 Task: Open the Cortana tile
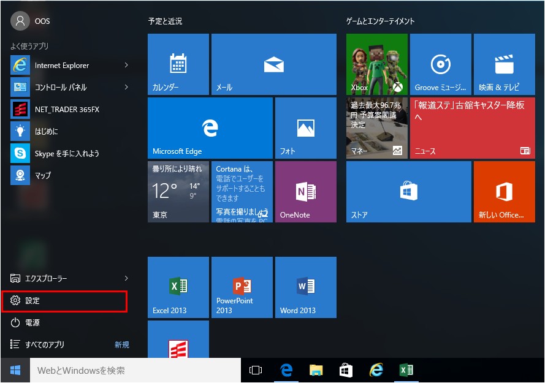tap(242, 192)
